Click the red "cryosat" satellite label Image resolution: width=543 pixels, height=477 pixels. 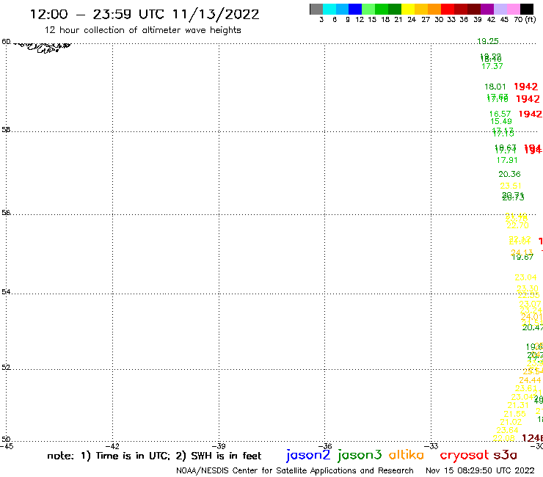(x=464, y=455)
